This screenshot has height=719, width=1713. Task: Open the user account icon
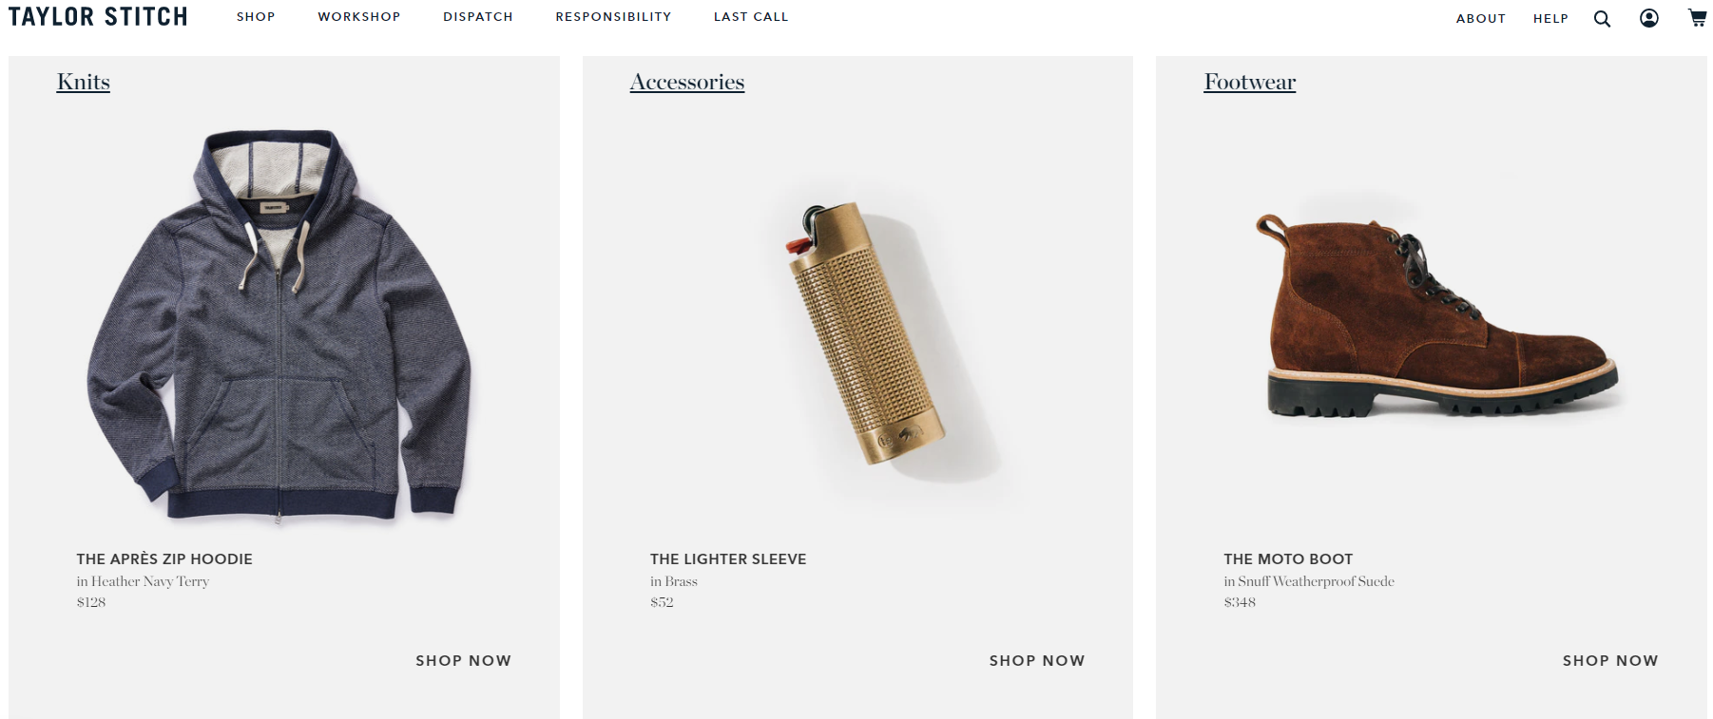coord(1649,18)
